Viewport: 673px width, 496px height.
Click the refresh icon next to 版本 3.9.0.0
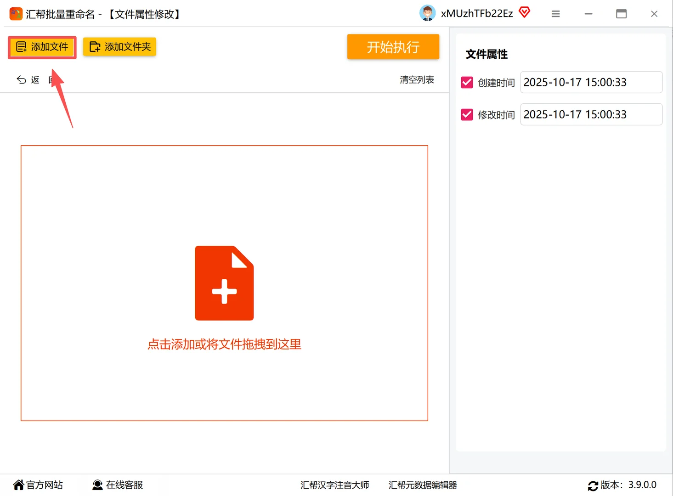coord(593,485)
